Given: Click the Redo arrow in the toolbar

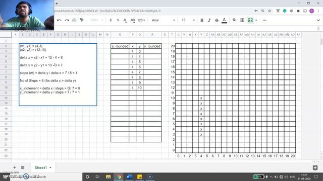Looking at the screenshot, I should coord(67,20).
